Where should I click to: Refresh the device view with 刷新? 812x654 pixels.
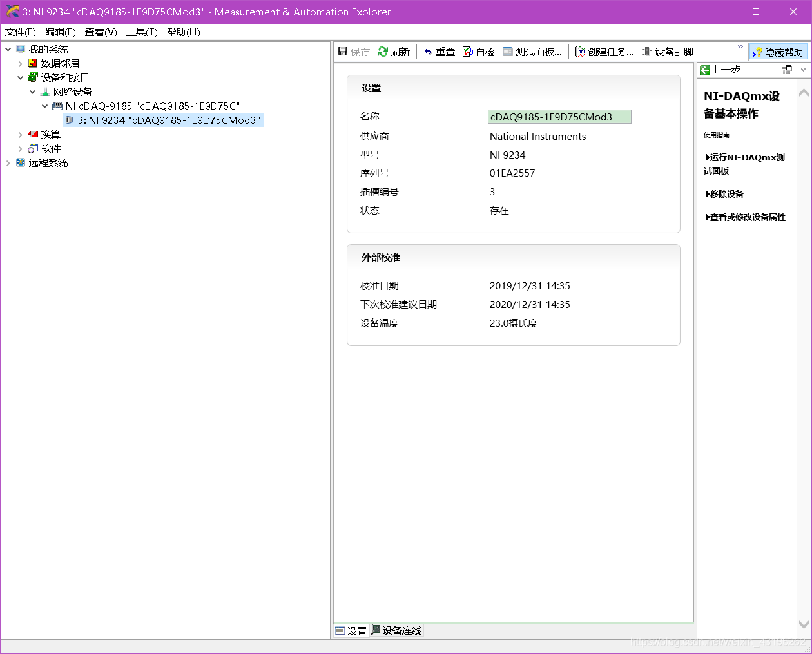394,52
